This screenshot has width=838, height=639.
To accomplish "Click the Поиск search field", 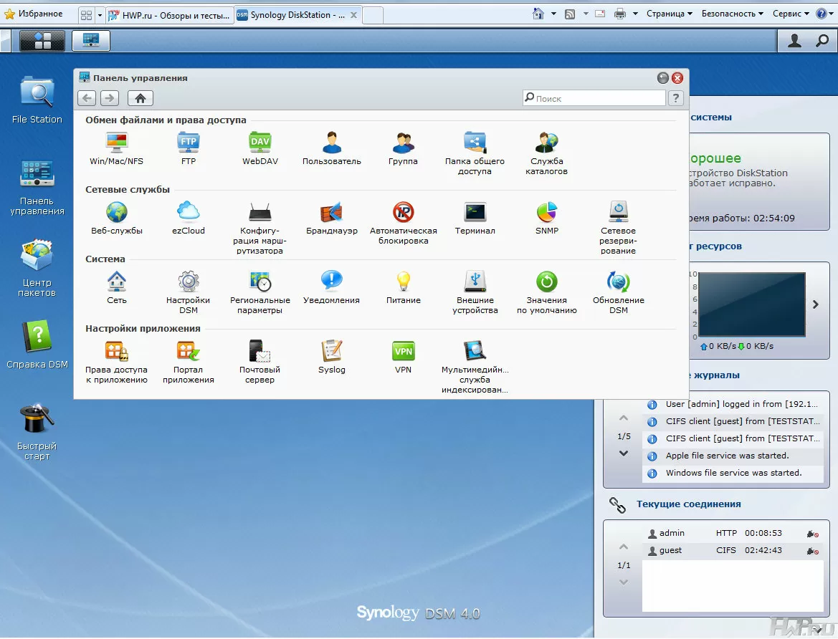I will [594, 98].
